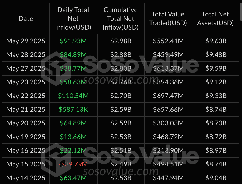Select the May 19,2025 date cell
Screen dimensions: 242x184
(x=26, y=137)
